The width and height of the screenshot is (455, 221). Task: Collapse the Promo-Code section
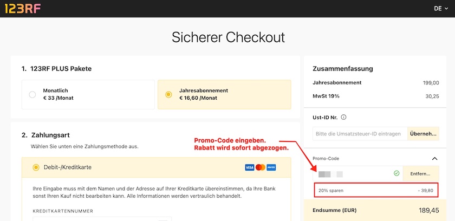[434, 158]
